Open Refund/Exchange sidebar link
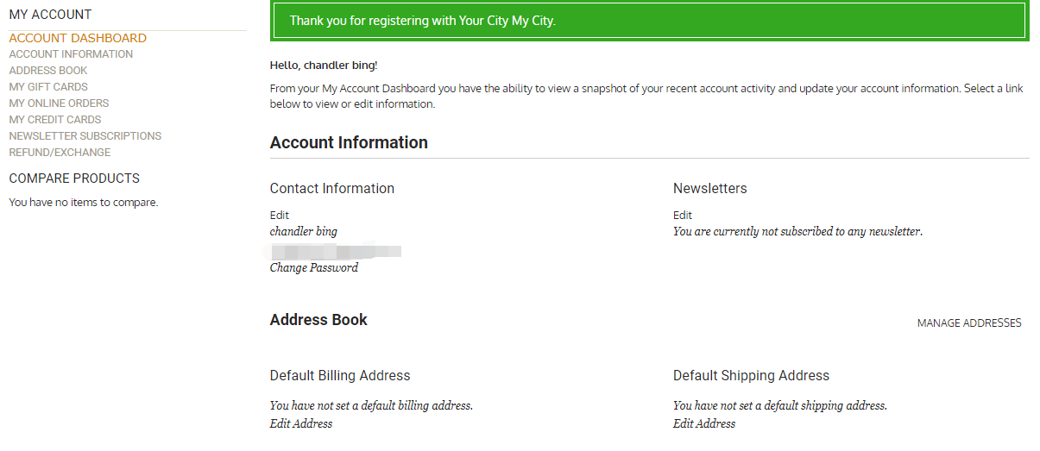Image resolution: width=1040 pixels, height=451 pixels. (60, 153)
